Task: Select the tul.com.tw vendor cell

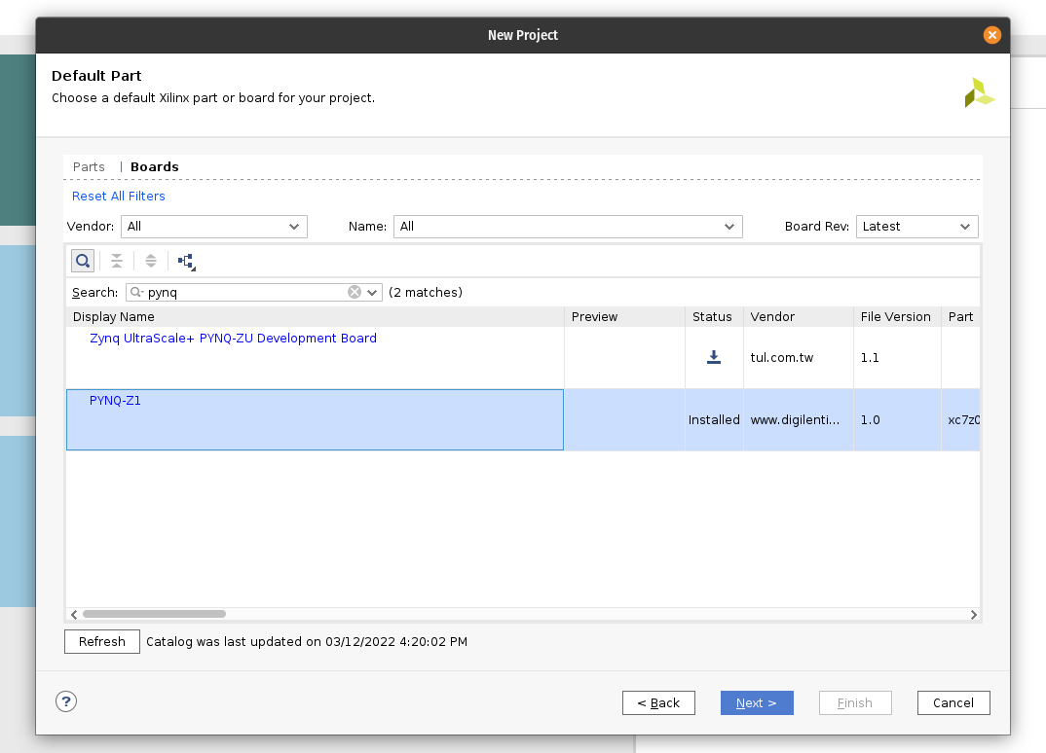Action: [x=799, y=358]
